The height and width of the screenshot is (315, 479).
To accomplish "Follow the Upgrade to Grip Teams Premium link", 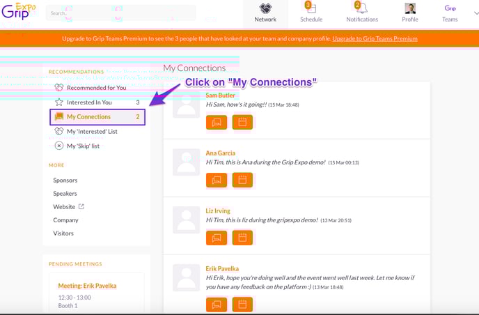I will point(375,38).
